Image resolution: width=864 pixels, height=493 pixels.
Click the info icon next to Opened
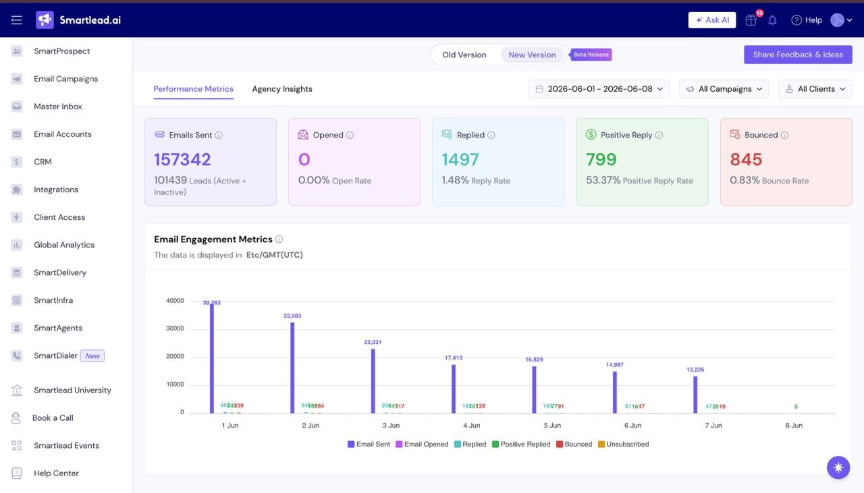click(x=350, y=135)
